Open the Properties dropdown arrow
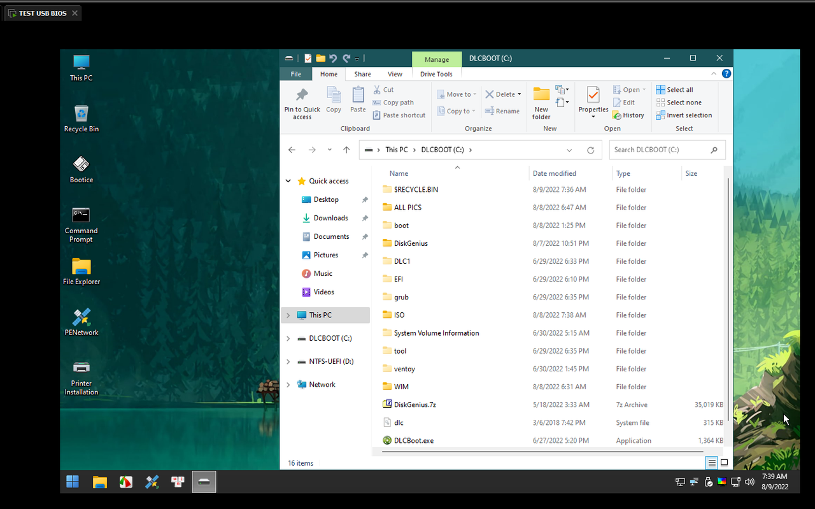 [593, 117]
